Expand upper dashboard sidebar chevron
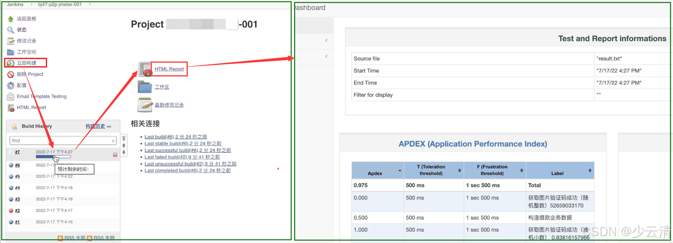The image size is (673, 243). [326, 40]
